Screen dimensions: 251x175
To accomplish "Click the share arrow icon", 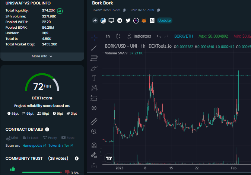I will tap(95, 20).
